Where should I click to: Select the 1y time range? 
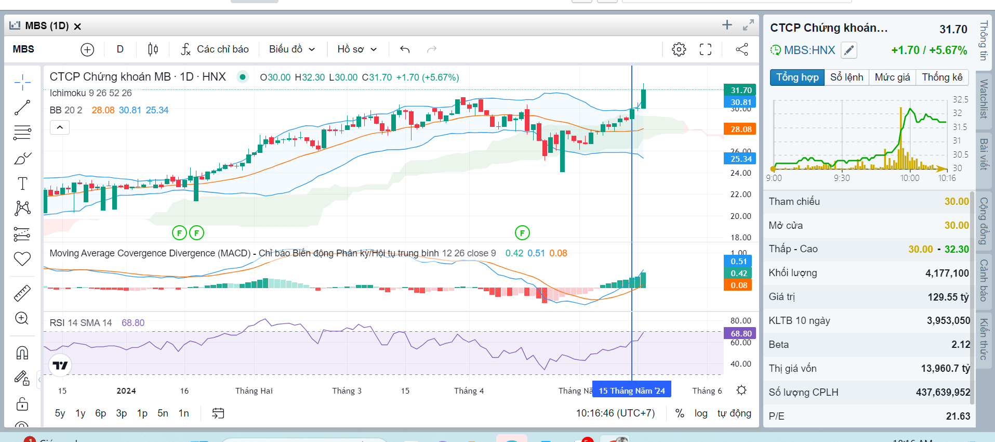pos(80,413)
